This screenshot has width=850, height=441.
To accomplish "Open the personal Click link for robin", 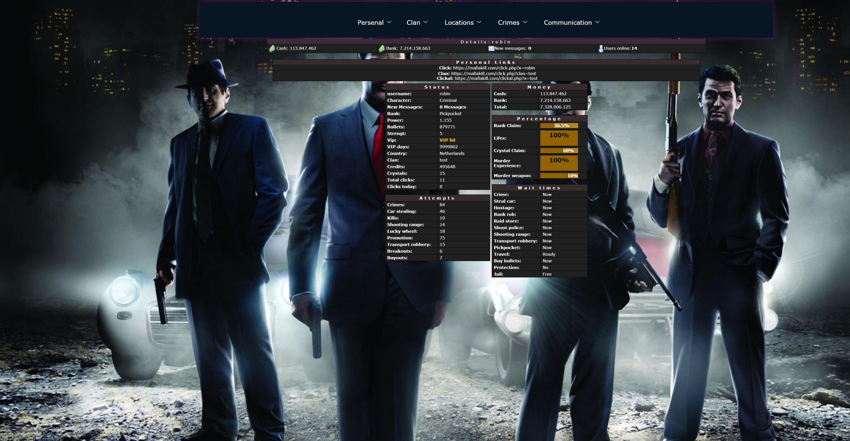I will (x=494, y=68).
